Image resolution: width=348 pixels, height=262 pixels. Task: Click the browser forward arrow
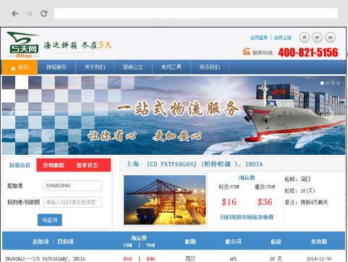29,14
